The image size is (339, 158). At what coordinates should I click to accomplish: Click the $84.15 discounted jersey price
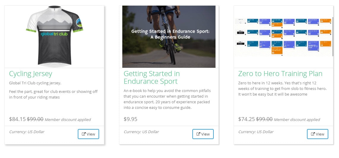click(17, 119)
